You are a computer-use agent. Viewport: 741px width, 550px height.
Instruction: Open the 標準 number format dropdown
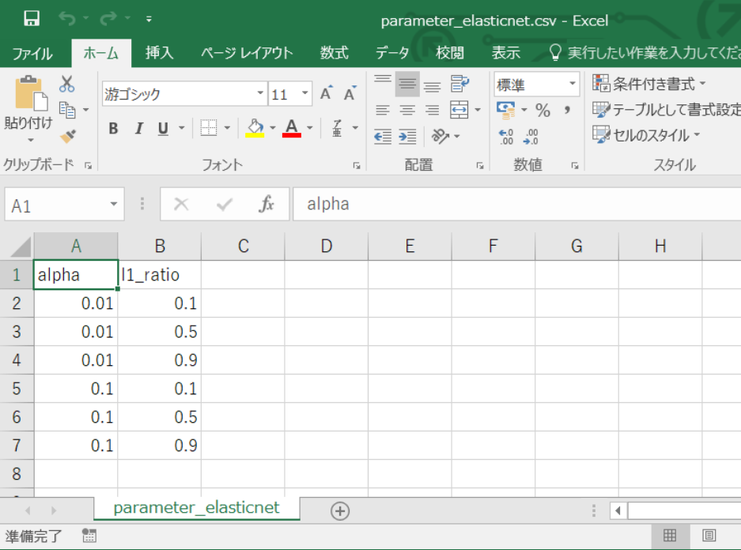point(573,84)
